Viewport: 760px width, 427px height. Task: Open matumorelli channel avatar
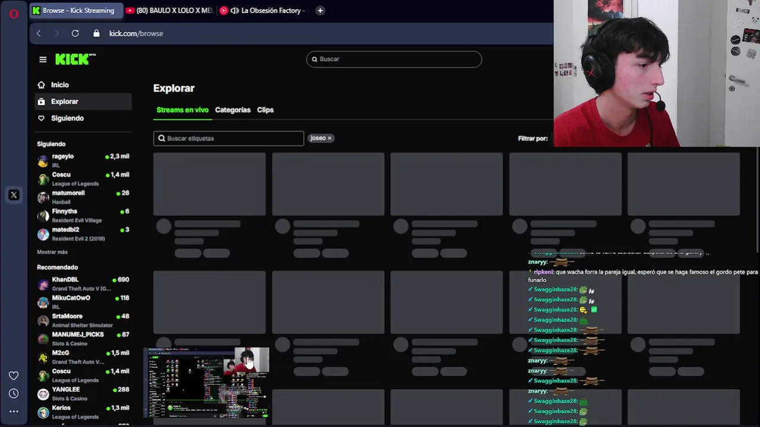(x=43, y=197)
